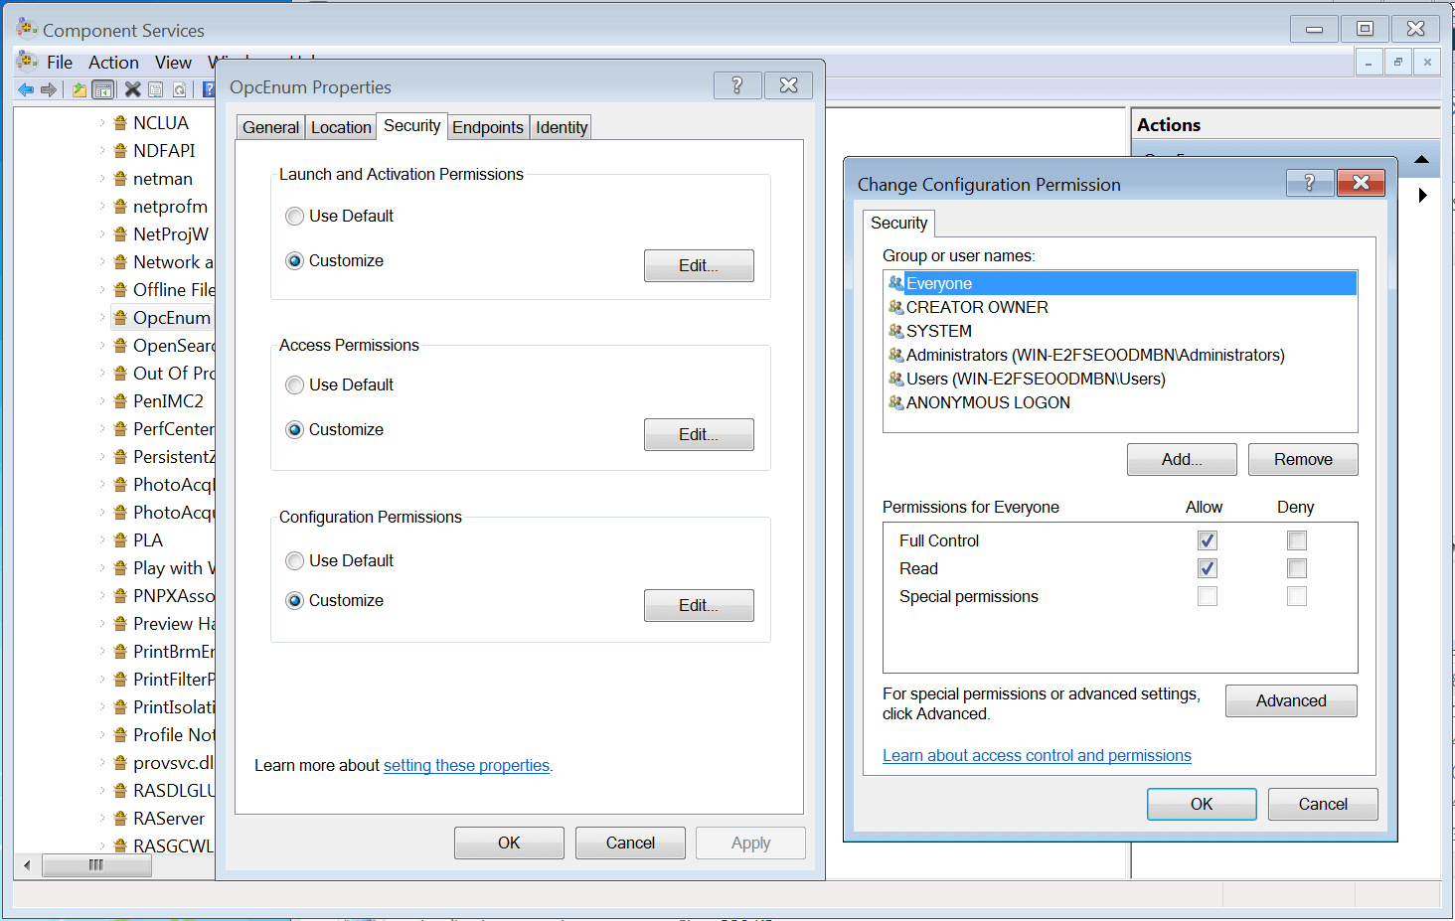Check the Deny box for Read permission
Screen dimensions: 1455x921
click(x=1296, y=568)
